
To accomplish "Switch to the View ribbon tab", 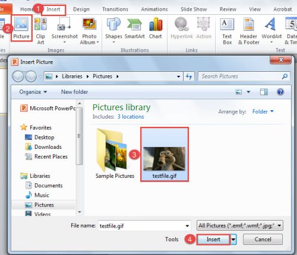I will tap(255, 9).
